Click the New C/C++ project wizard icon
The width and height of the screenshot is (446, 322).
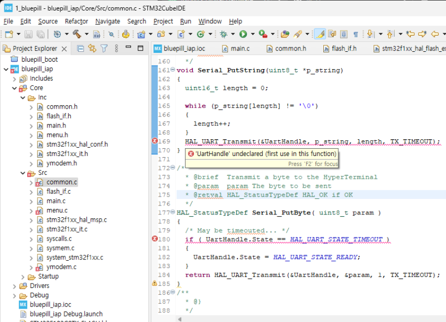click(8, 33)
